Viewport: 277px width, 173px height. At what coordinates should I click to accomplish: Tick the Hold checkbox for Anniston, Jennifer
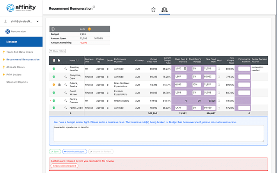tap(218, 69)
